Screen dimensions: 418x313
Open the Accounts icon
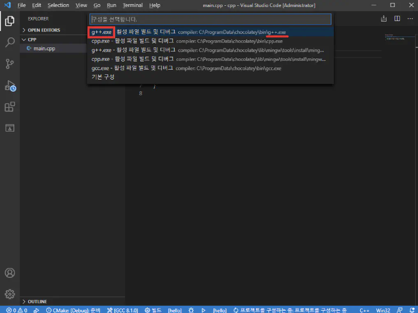pos(9,273)
